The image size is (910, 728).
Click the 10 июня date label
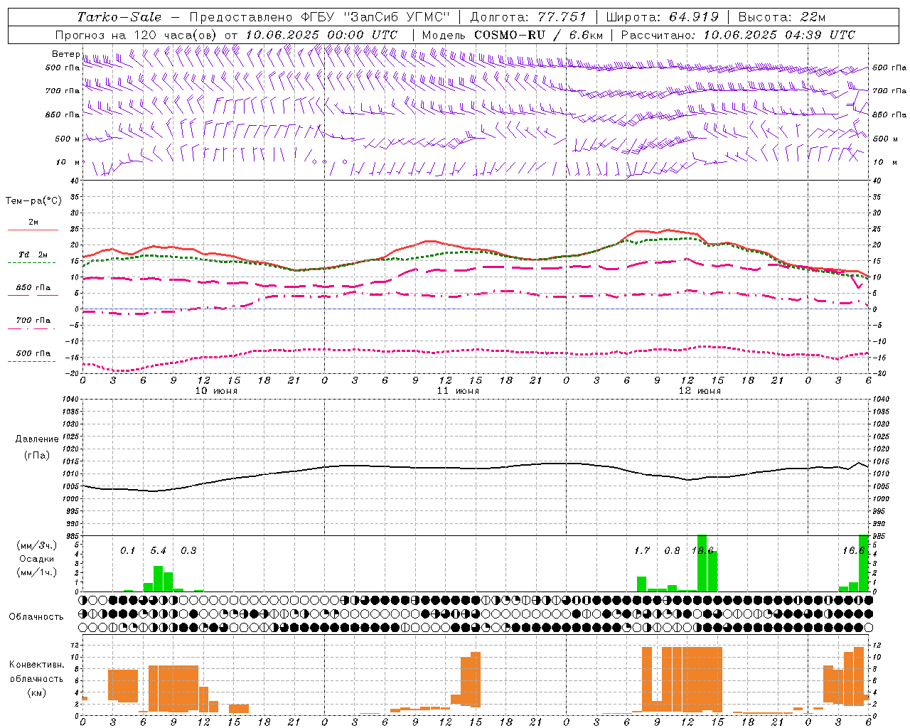pyautogui.click(x=216, y=391)
